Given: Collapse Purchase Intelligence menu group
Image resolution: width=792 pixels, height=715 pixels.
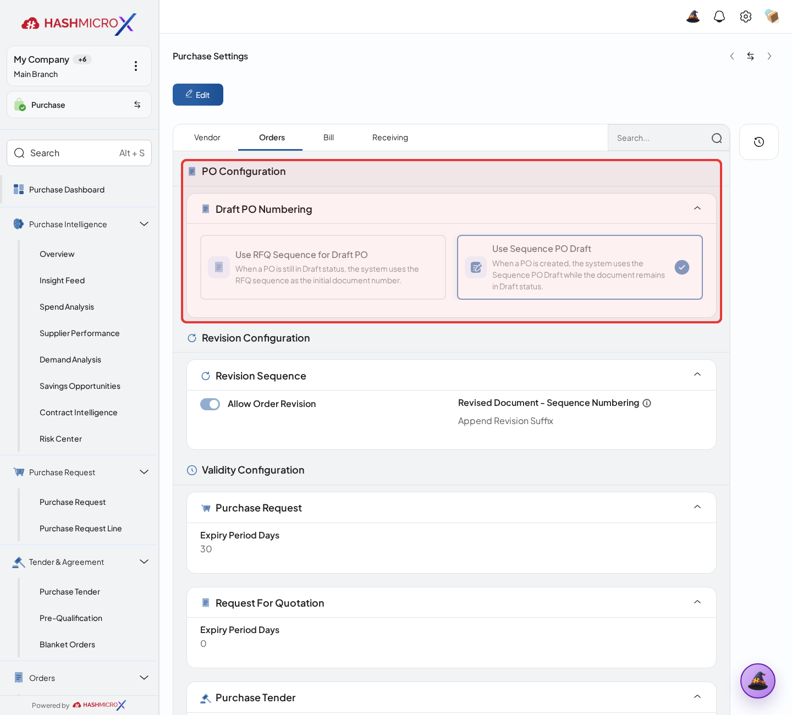Looking at the screenshot, I should click(144, 224).
